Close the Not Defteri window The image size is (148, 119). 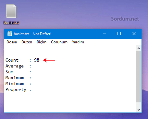coord(134,34)
